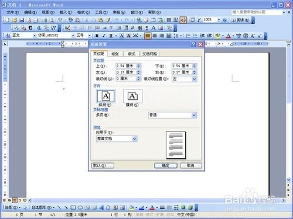Click Font Color A in Formatting toolbar

(x=228, y=36)
